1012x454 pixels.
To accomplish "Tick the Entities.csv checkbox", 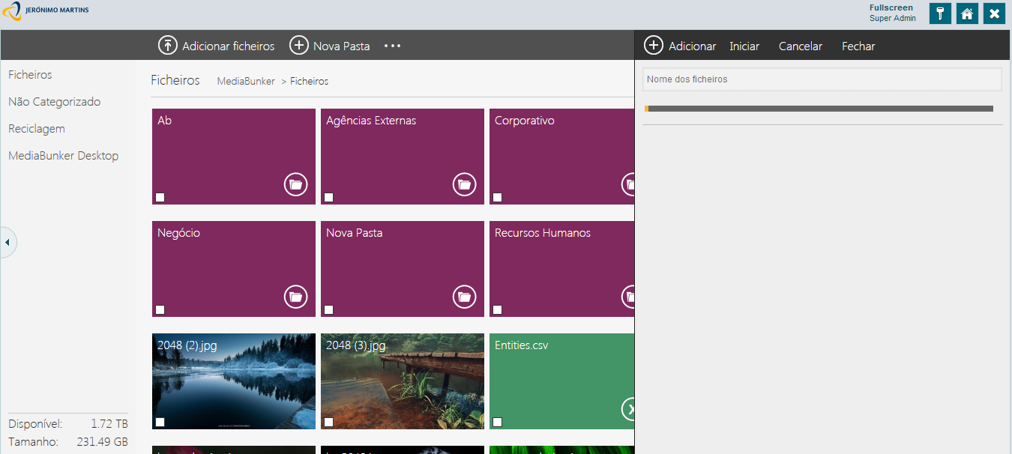I will click(x=497, y=422).
